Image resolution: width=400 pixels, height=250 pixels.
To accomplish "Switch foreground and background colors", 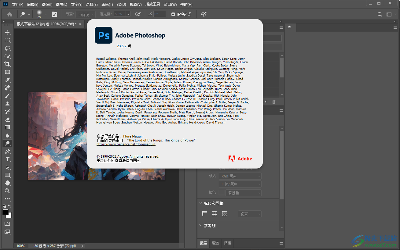I will tap(10, 206).
